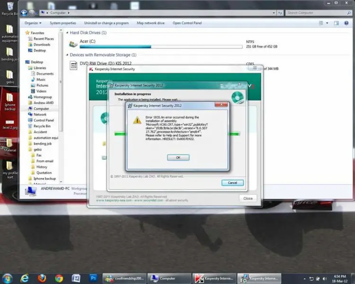
Task: Click the Back arrow in Explorer
Action: [24, 13]
